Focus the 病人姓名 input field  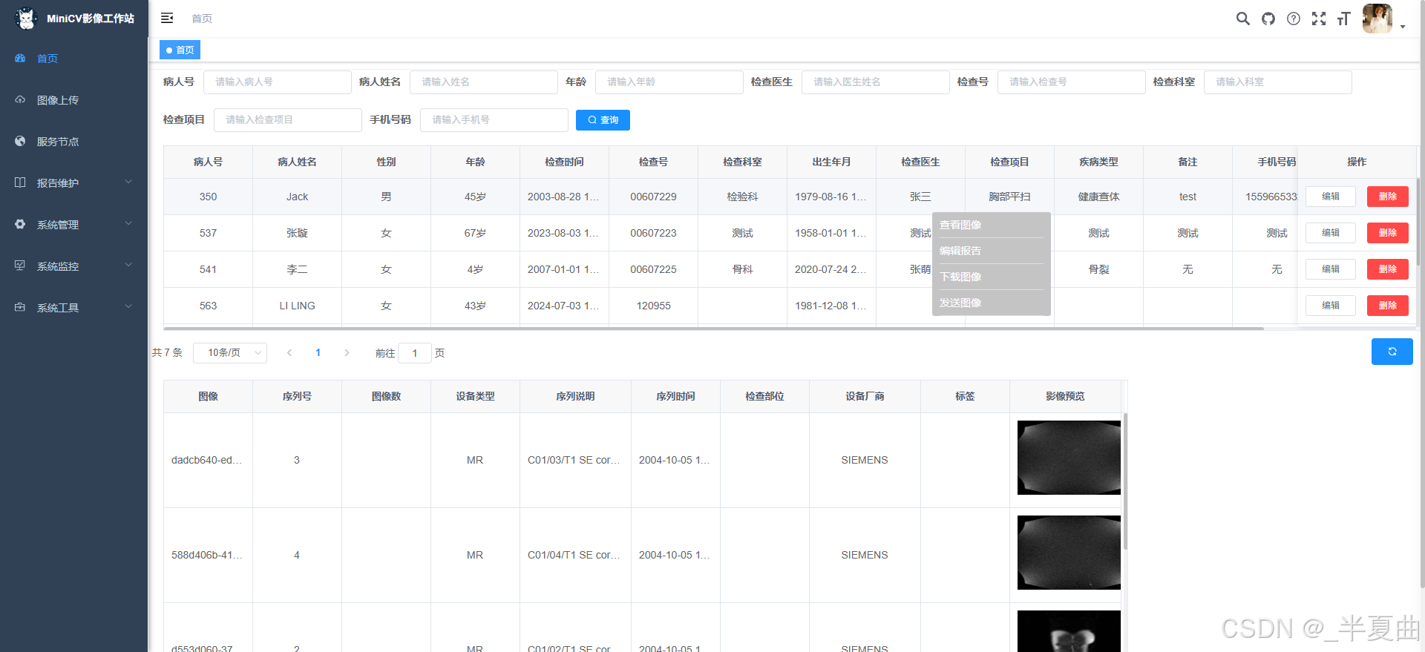coord(484,82)
